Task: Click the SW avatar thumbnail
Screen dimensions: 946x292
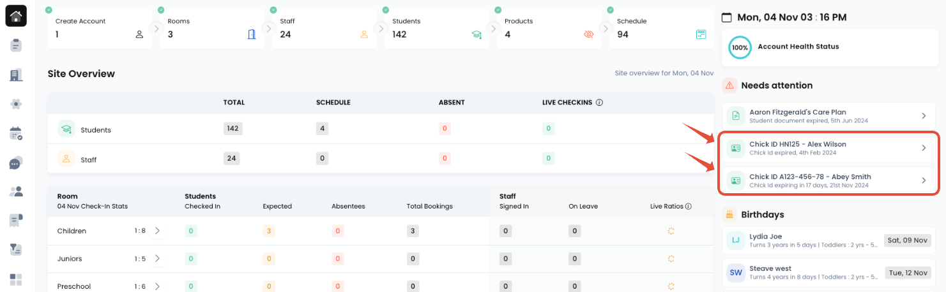Action: [736, 273]
